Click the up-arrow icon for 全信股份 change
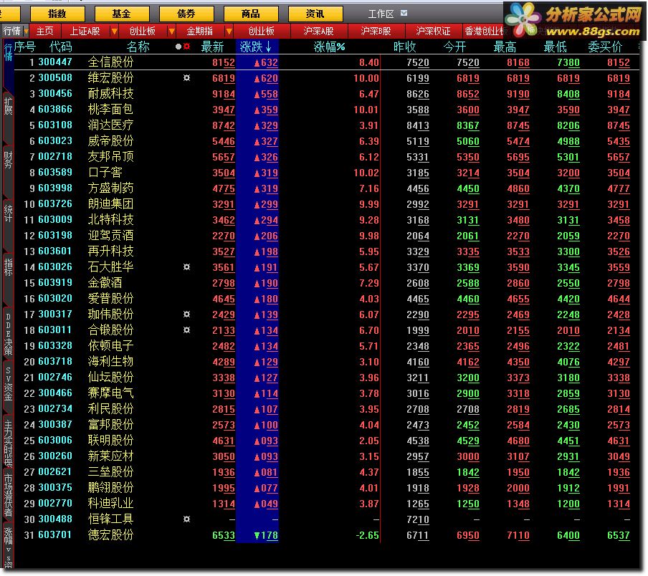The image size is (648, 576). click(257, 63)
